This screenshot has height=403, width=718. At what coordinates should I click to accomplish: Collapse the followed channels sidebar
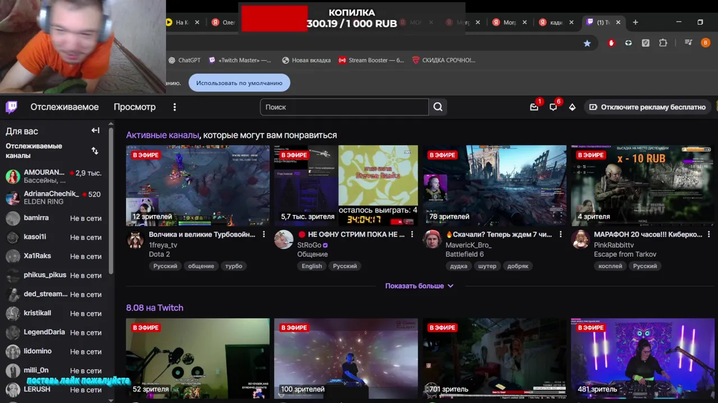point(95,130)
